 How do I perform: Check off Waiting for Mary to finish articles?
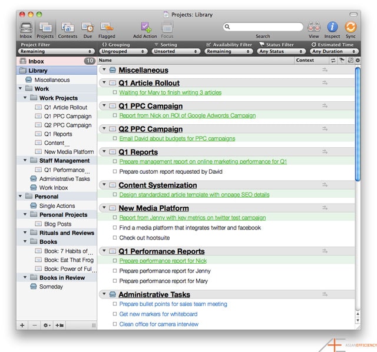click(115, 92)
